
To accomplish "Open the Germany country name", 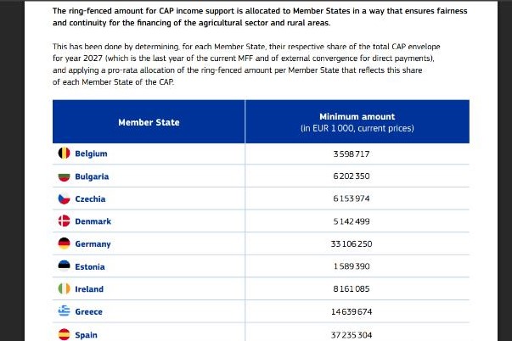I will (93, 244).
